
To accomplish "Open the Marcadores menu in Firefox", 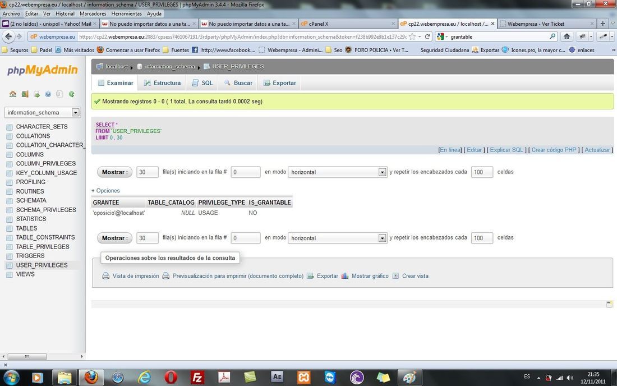I will point(93,13).
